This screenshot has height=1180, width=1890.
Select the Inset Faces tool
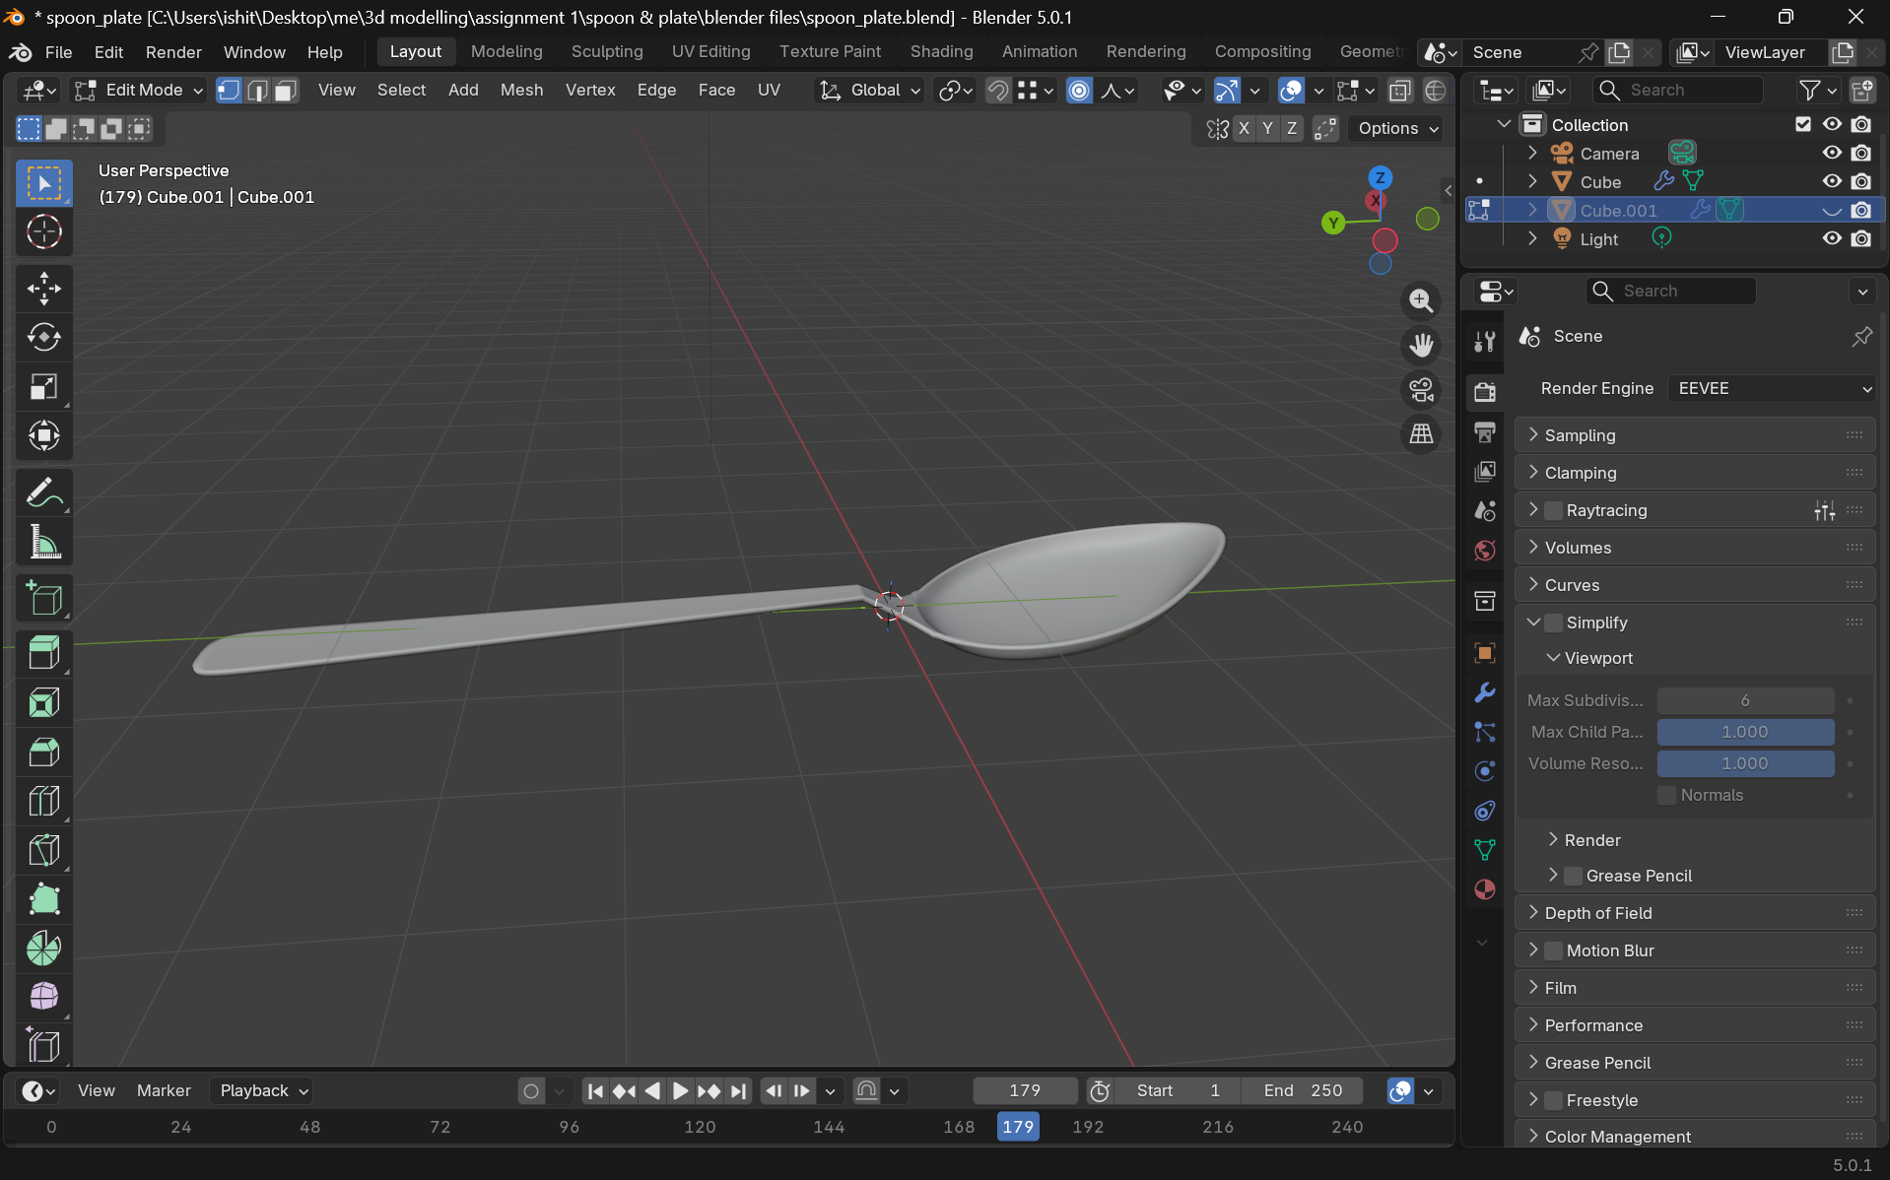pos(44,703)
